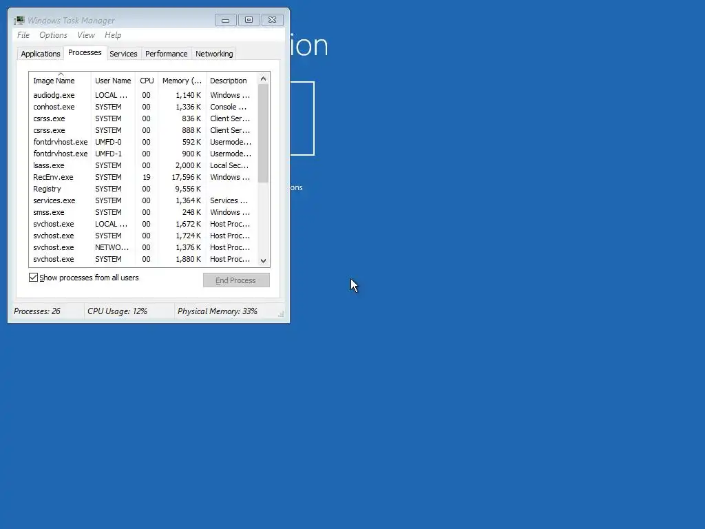Screen dimensions: 705x529
Task: Select fontdrvhost.exe owned by UMFD-0
Action: coord(143,142)
